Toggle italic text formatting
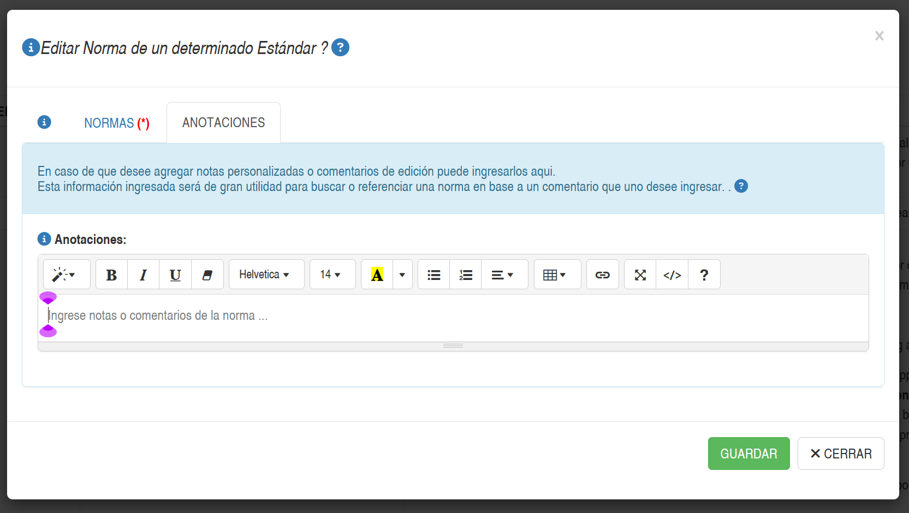 [143, 275]
